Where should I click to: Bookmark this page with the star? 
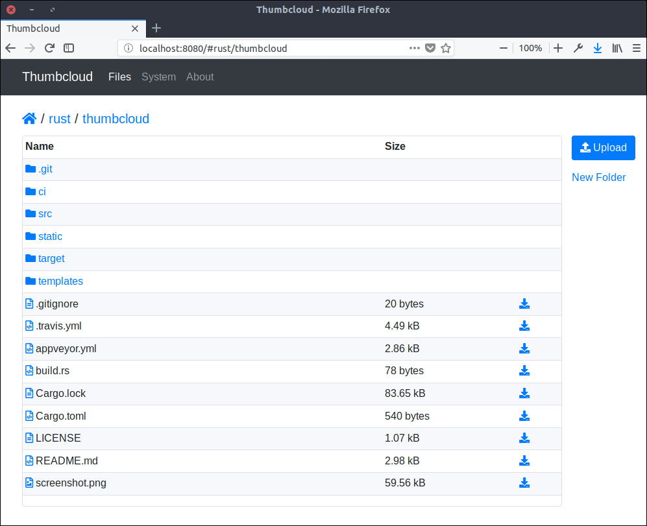coord(446,48)
